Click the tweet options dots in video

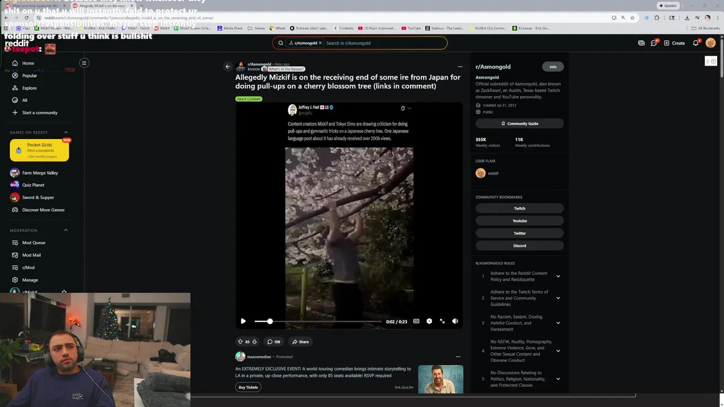[x=410, y=108]
